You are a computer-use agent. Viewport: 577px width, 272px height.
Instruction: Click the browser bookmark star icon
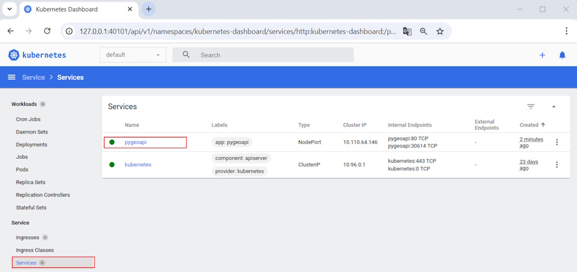coord(440,31)
